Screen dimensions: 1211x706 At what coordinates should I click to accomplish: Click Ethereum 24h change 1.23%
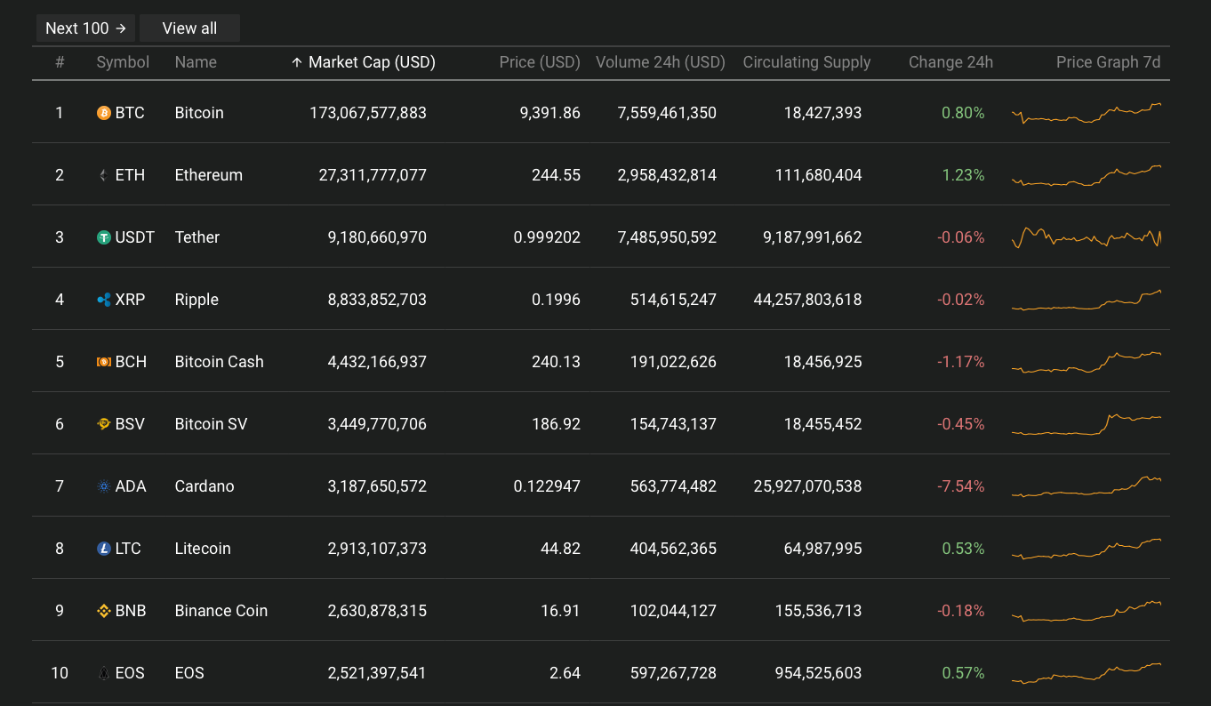(x=963, y=175)
